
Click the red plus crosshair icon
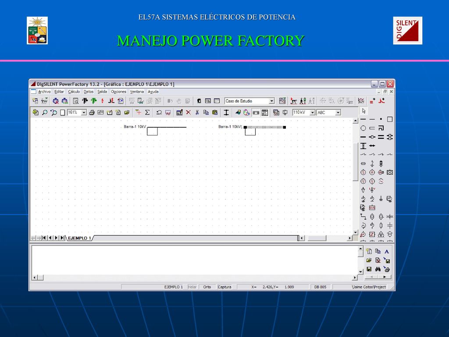tap(138, 113)
